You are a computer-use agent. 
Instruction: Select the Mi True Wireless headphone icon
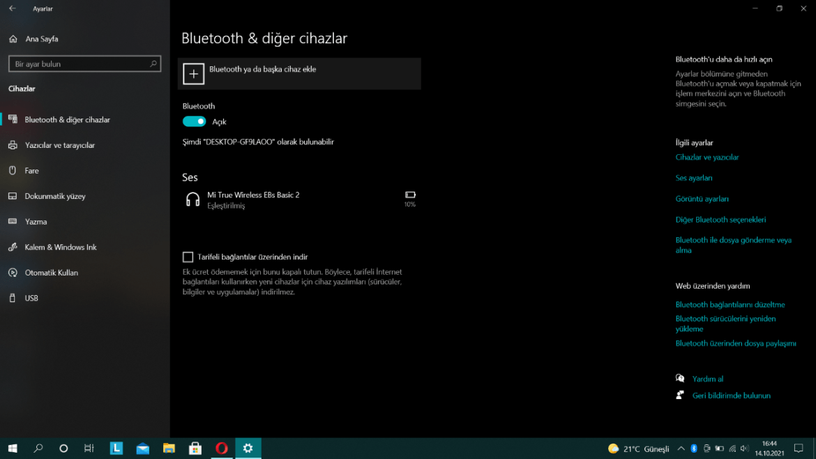192,198
